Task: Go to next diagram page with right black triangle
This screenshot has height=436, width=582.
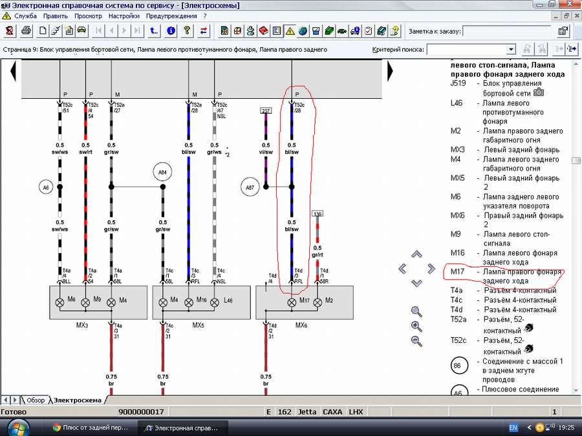Action: click(x=390, y=70)
